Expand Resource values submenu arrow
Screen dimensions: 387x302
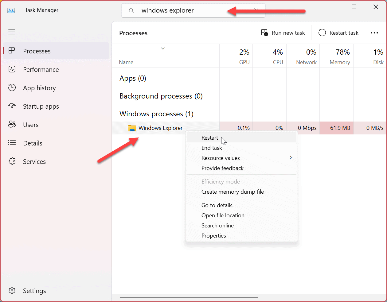(x=291, y=158)
